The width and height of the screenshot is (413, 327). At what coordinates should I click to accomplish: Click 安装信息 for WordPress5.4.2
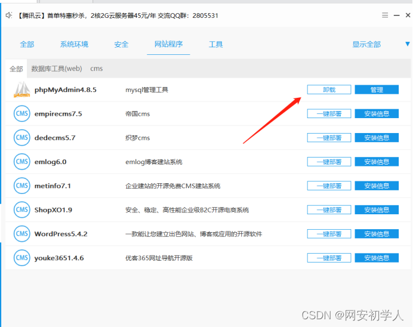click(x=377, y=234)
